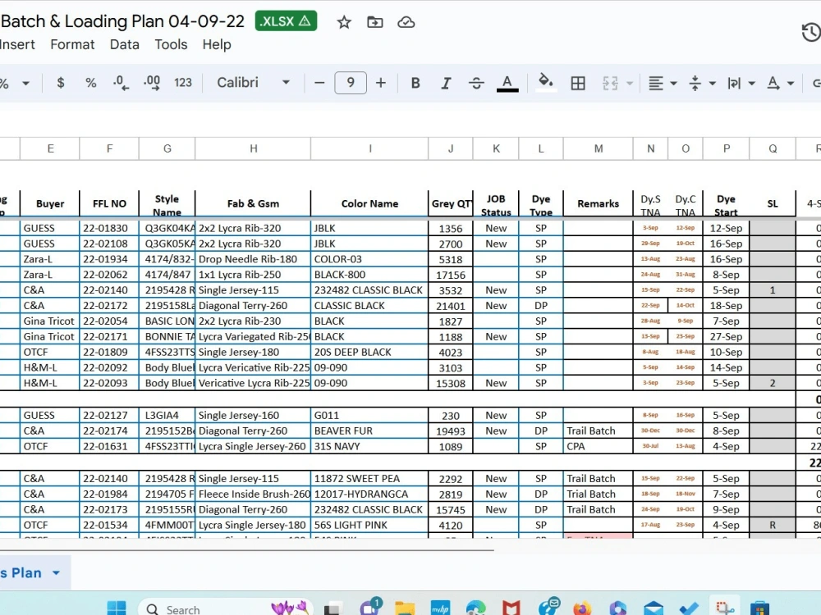This screenshot has height=615, width=821.
Task: Open the borders tool
Action: (578, 83)
